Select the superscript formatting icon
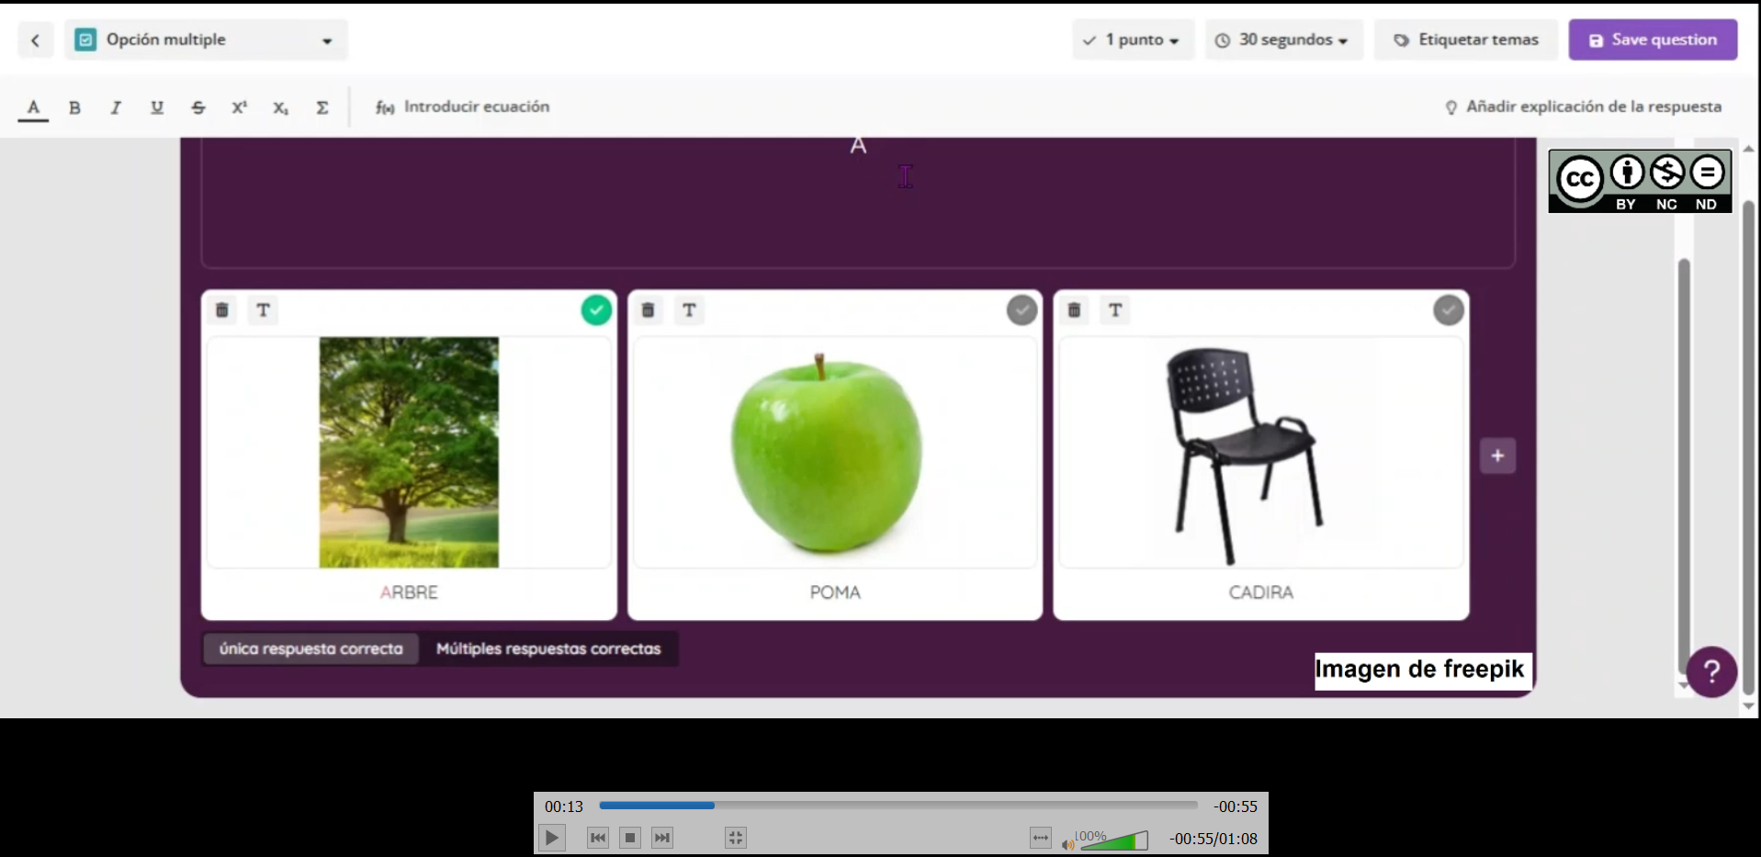Viewport: 1761px width, 857px height. (240, 107)
